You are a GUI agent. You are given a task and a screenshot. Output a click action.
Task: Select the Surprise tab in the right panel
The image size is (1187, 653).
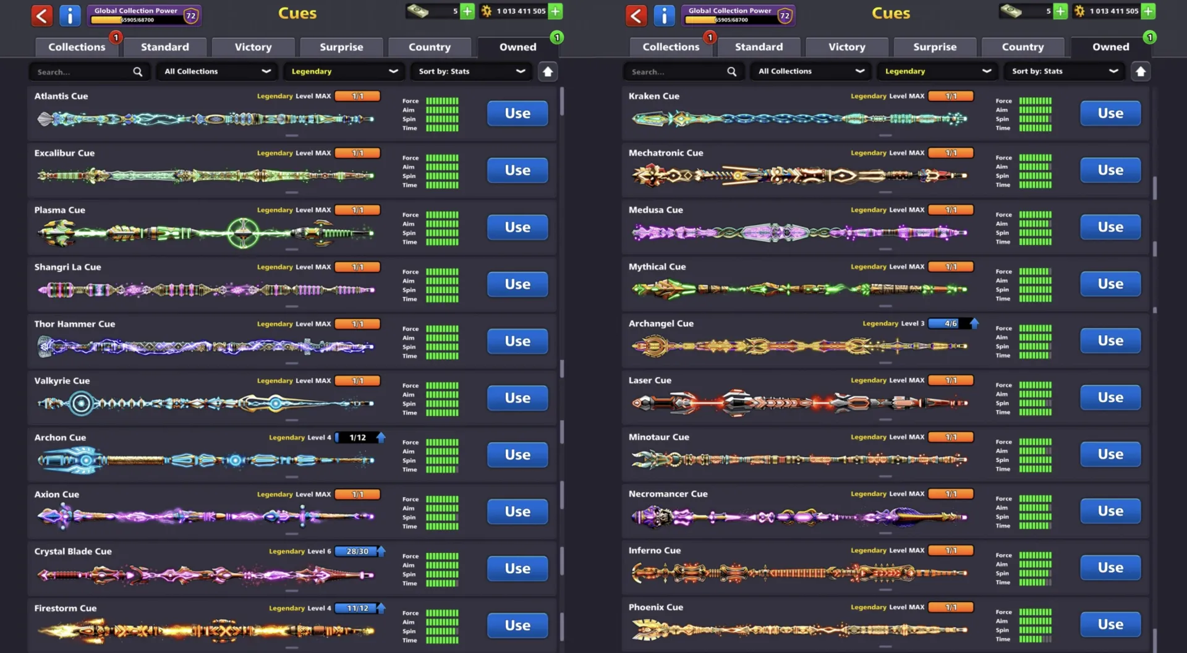pos(935,47)
